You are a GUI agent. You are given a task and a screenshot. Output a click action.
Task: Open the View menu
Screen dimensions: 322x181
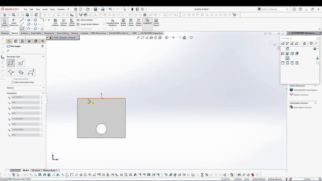pos(38,9)
